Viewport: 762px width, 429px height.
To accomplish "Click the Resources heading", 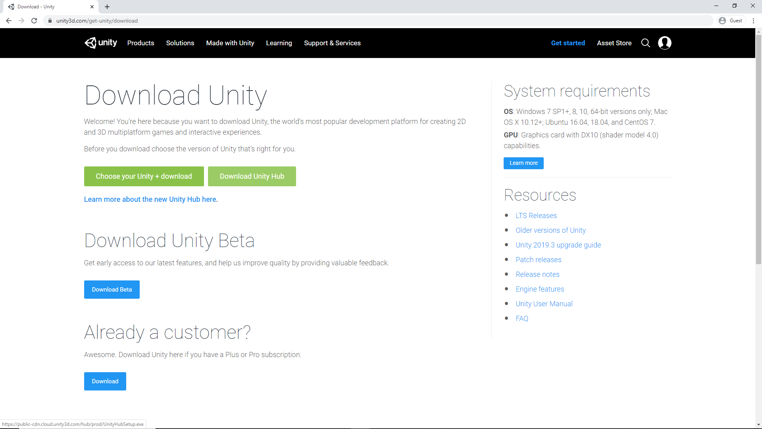I will (x=540, y=195).
